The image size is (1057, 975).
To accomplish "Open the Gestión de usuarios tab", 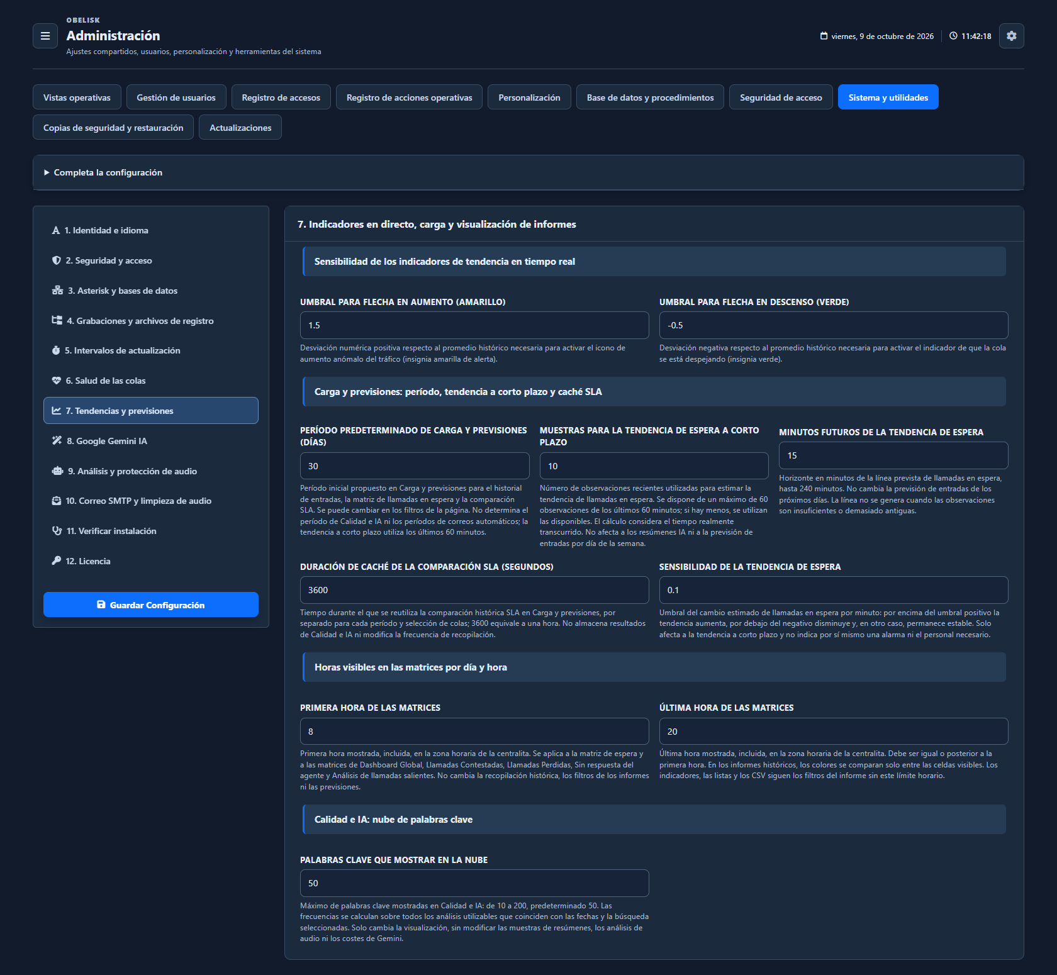I will (176, 97).
